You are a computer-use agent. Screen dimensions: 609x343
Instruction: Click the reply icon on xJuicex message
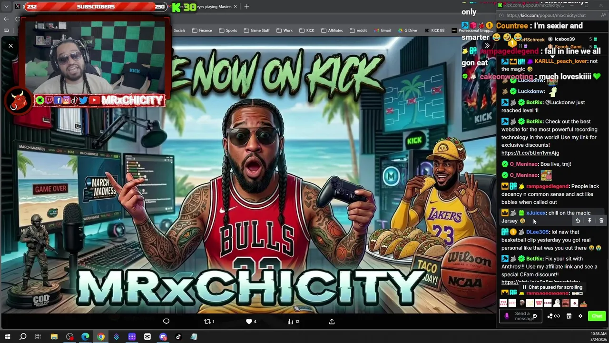[578, 221]
